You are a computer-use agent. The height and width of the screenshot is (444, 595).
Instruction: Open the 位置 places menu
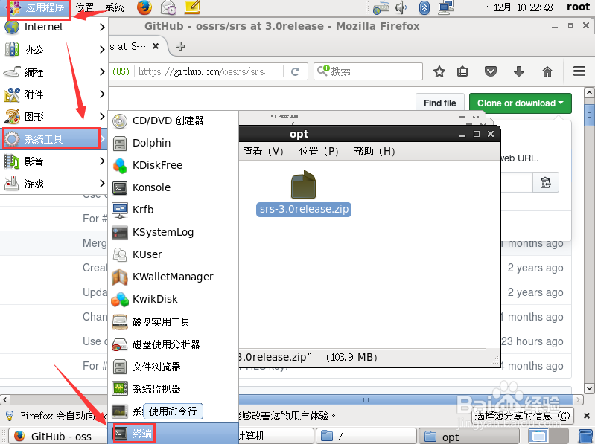[x=84, y=7]
